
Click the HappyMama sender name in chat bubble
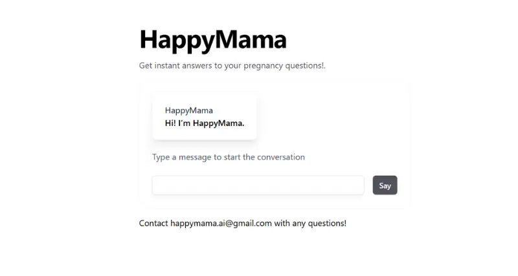pyautogui.click(x=188, y=111)
